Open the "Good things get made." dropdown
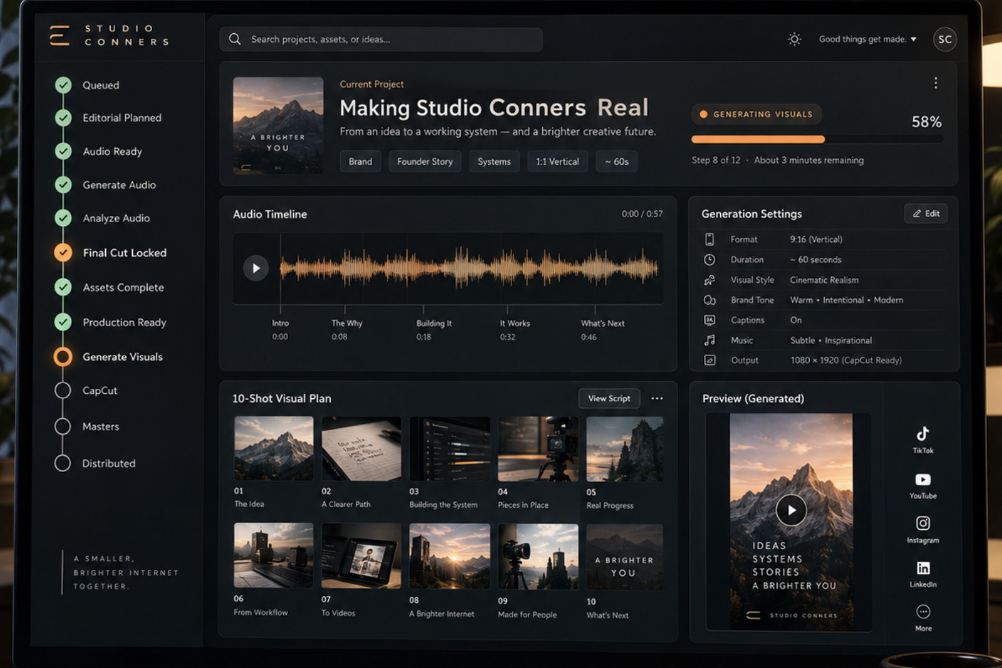1002x668 pixels. tap(867, 39)
